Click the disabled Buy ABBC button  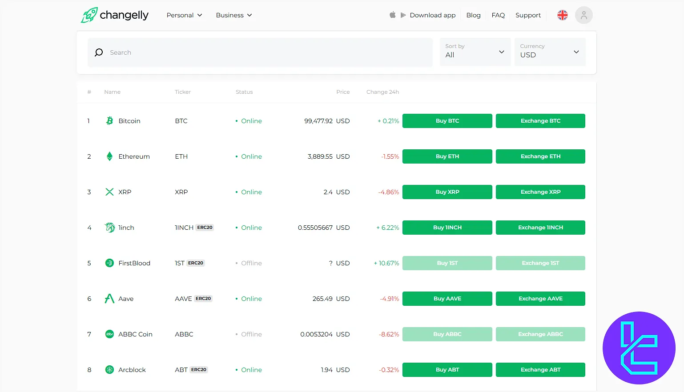[447, 334]
